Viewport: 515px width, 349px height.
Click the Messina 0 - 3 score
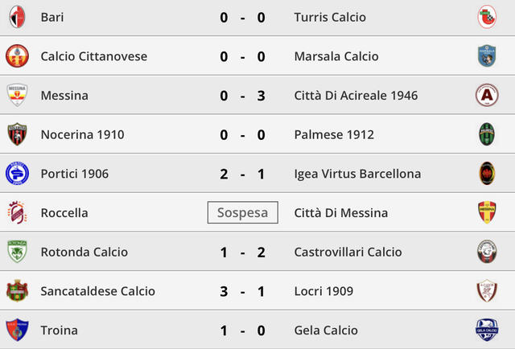242,96
